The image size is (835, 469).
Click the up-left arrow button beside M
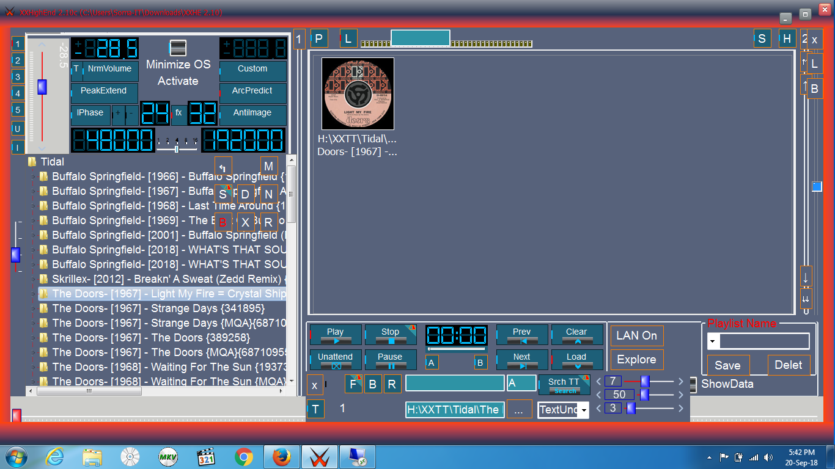coord(223,167)
